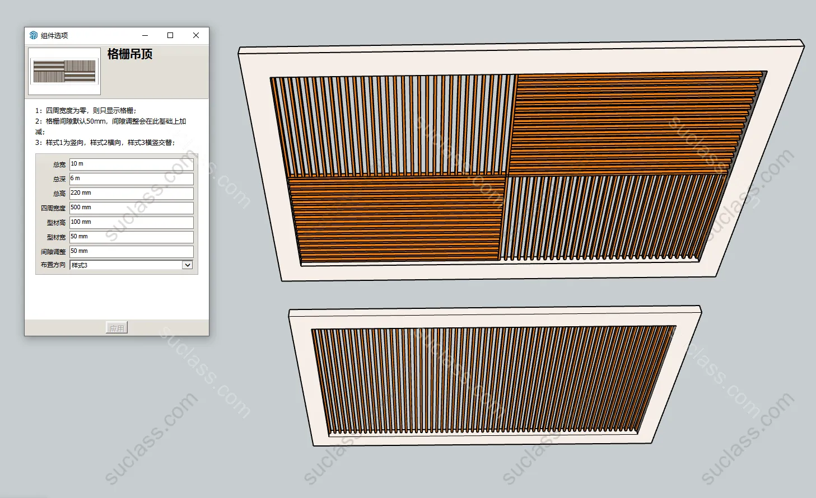
Task: Pick bottom-left horizontal grille section of upper ceiling
Action: pyautogui.click(x=398, y=218)
